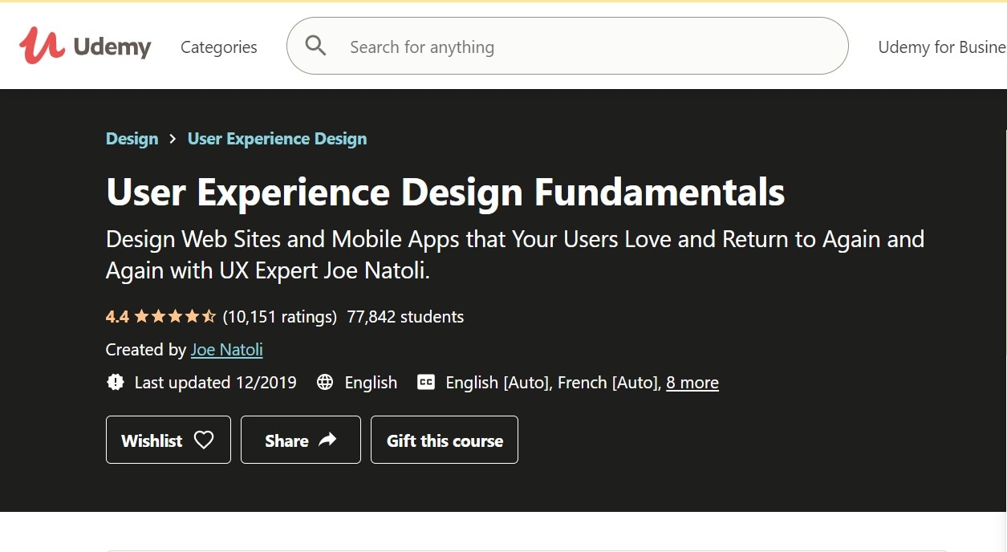Click the star rating icons
The image size is (1007, 552).
175,317
